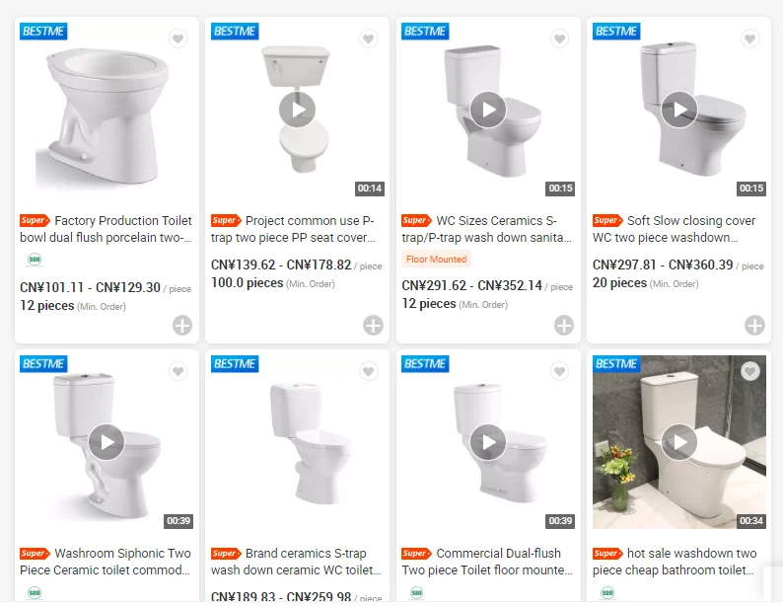Play video for Project common use P-trap toilet
The image size is (783, 606).
[297, 110]
